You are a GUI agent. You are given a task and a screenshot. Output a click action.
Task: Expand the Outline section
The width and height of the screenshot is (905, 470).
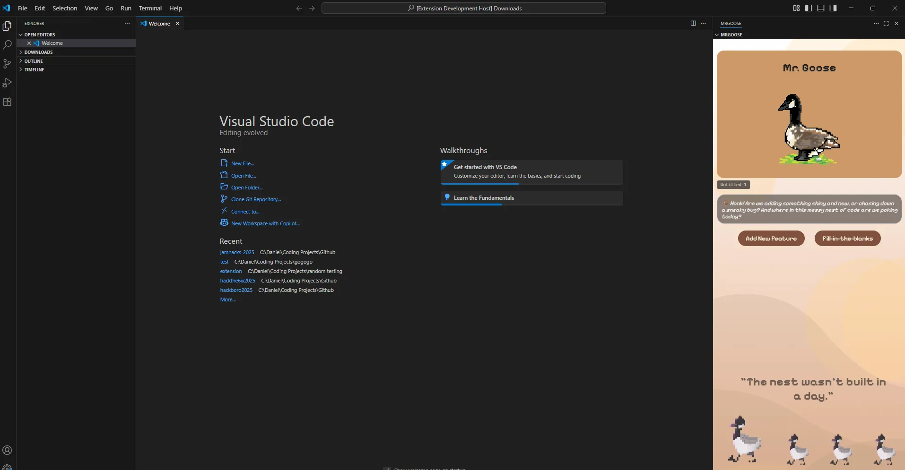pos(34,61)
